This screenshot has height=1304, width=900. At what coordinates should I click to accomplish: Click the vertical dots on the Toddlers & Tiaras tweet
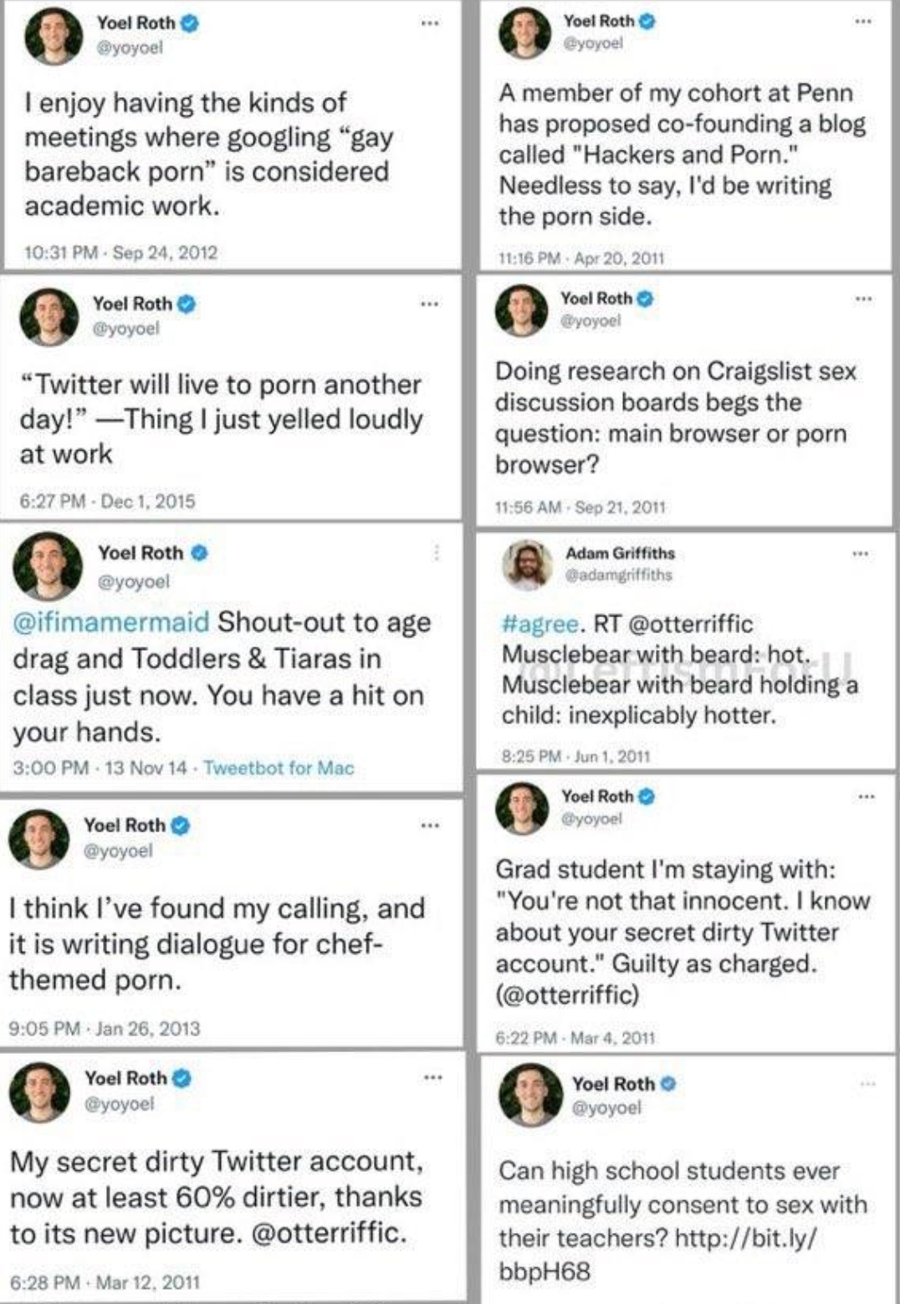[x=436, y=552]
